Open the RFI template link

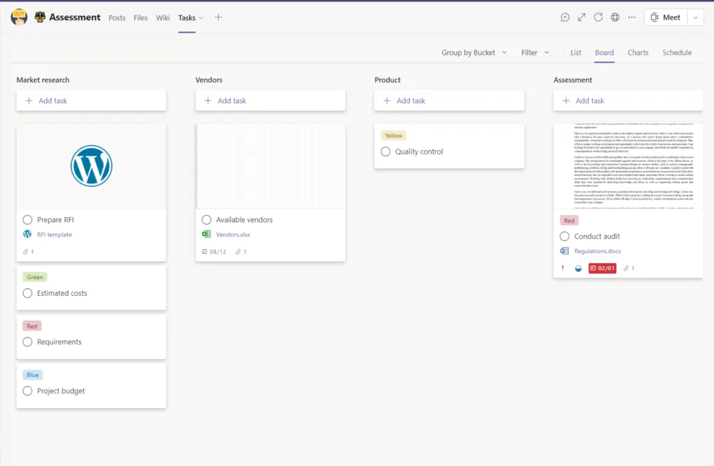click(x=54, y=234)
